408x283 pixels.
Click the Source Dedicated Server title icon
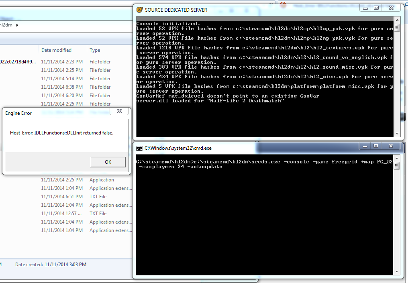[x=139, y=10]
